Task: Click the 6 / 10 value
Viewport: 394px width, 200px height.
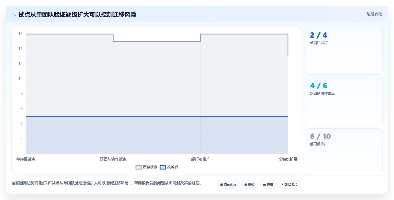Action: [x=320, y=136]
